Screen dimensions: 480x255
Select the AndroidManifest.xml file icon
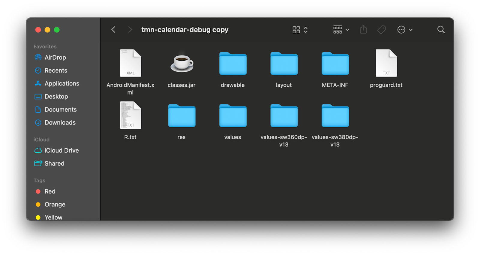(130, 63)
